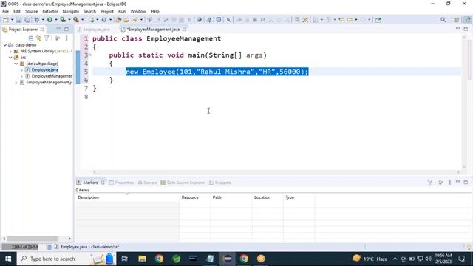
Task: Open the Window menu
Action: [x=138, y=12]
